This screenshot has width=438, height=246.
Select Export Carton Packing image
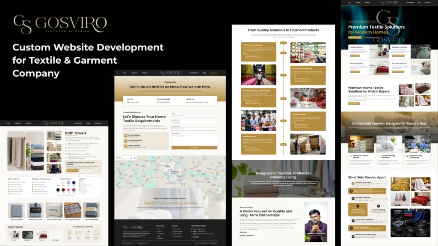[73, 210]
